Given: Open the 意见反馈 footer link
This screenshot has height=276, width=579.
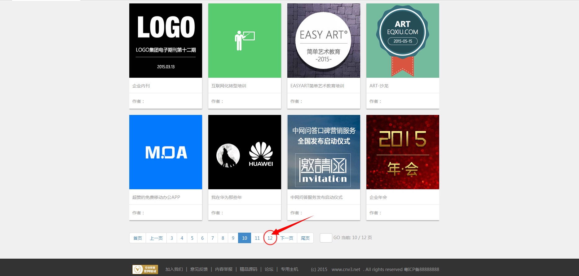Looking at the screenshot, I should pyautogui.click(x=199, y=269).
